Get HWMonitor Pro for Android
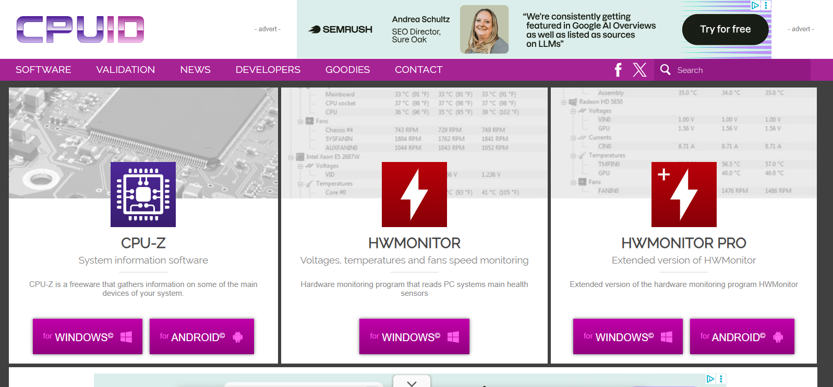The width and height of the screenshot is (833, 387). (742, 336)
